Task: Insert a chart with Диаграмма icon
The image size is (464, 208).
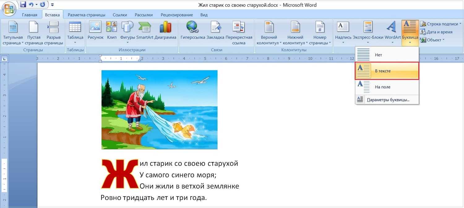Action: coord(165,31)
